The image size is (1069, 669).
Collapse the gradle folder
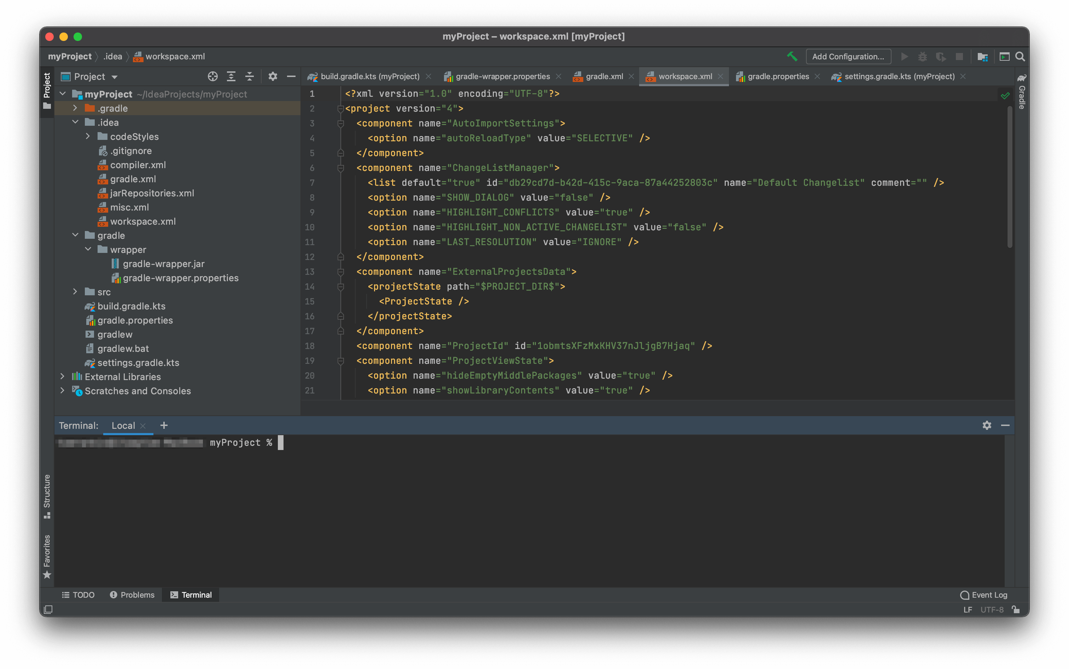(x=75, y=235)
